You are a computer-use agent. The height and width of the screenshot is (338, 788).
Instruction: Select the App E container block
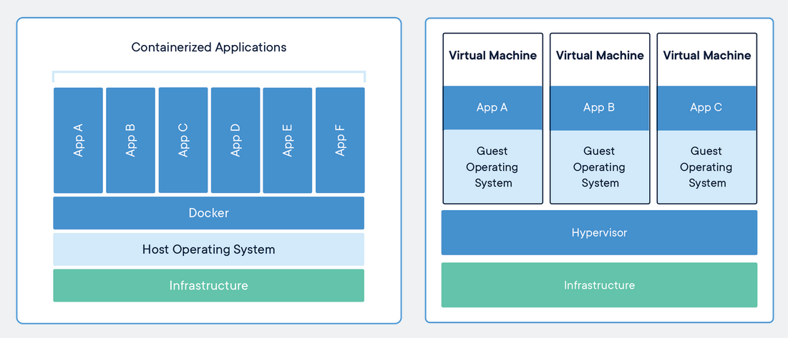tap(288, 140)
